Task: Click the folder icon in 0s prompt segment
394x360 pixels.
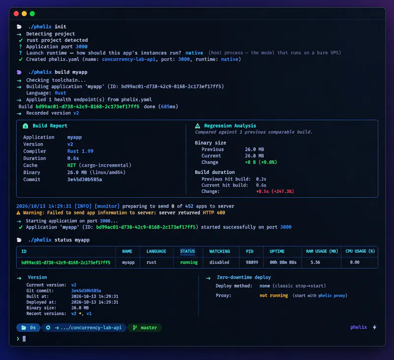Action: point(24,327)
